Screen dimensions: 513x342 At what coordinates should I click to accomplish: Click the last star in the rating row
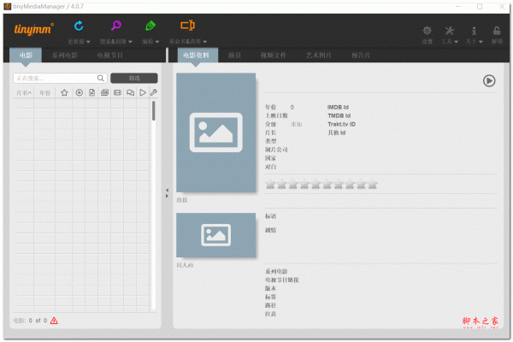point(372,185)
